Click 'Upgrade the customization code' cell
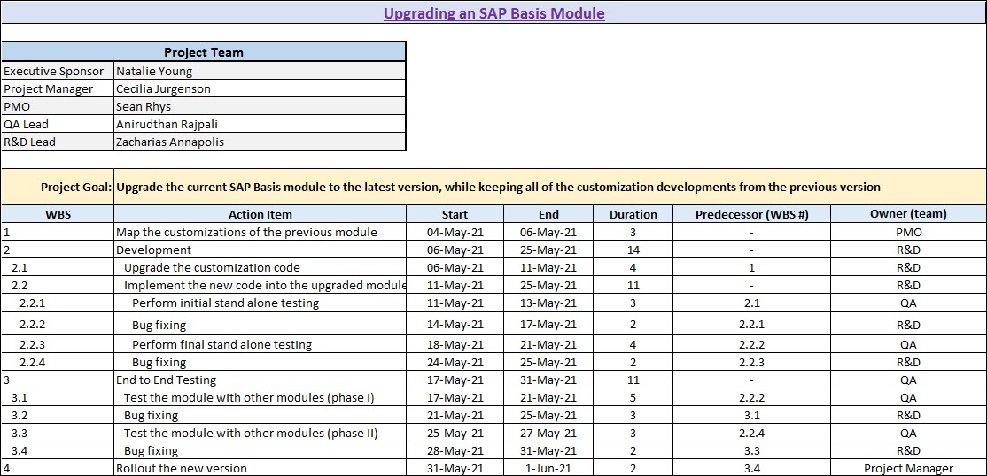987x476 pixels. [x=260, y=267]
